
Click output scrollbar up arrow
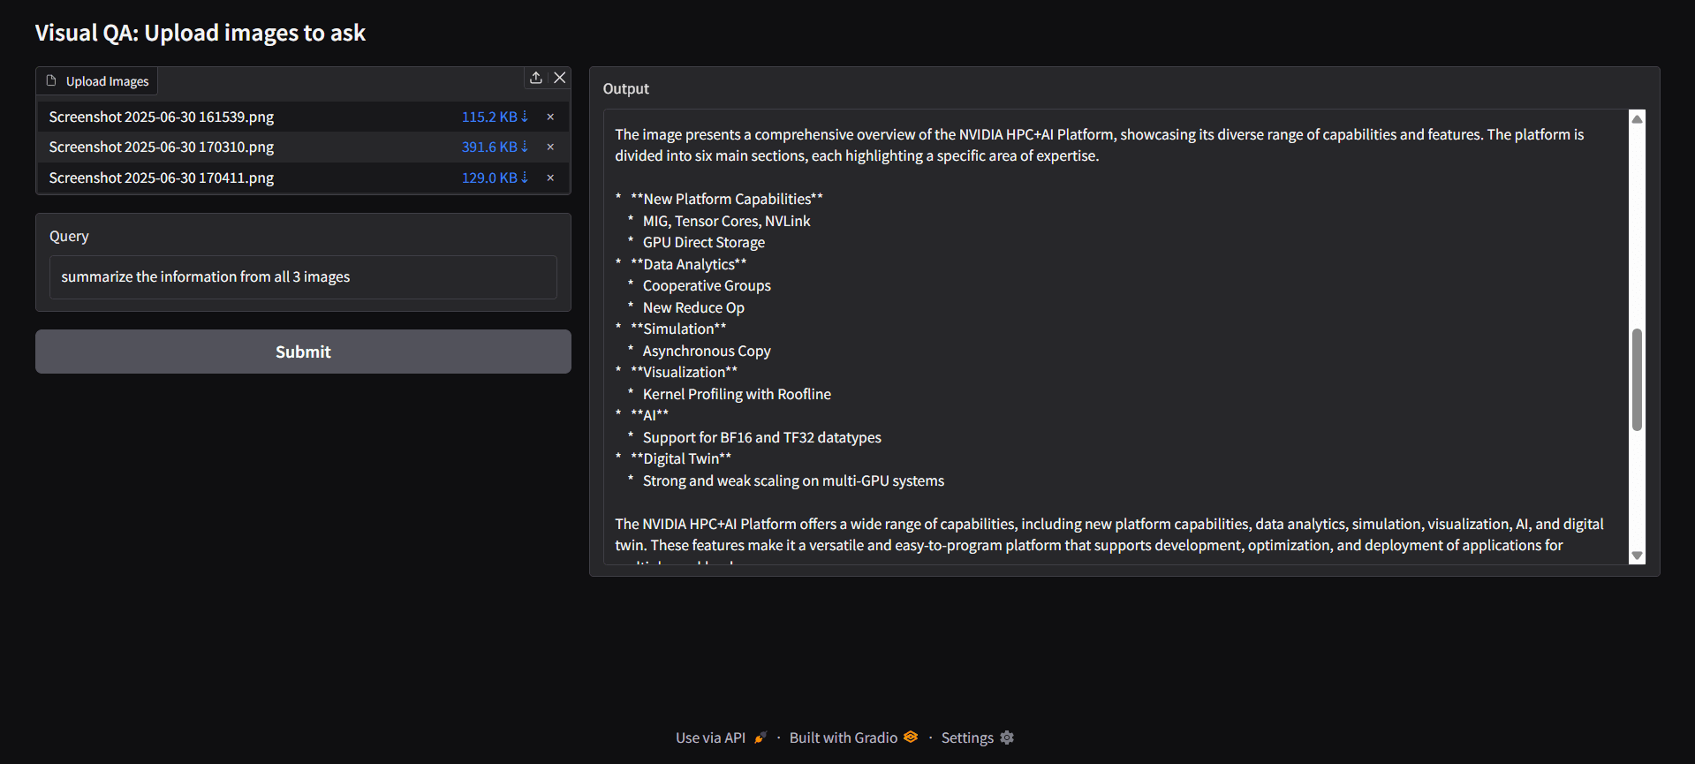[1637, 118]
